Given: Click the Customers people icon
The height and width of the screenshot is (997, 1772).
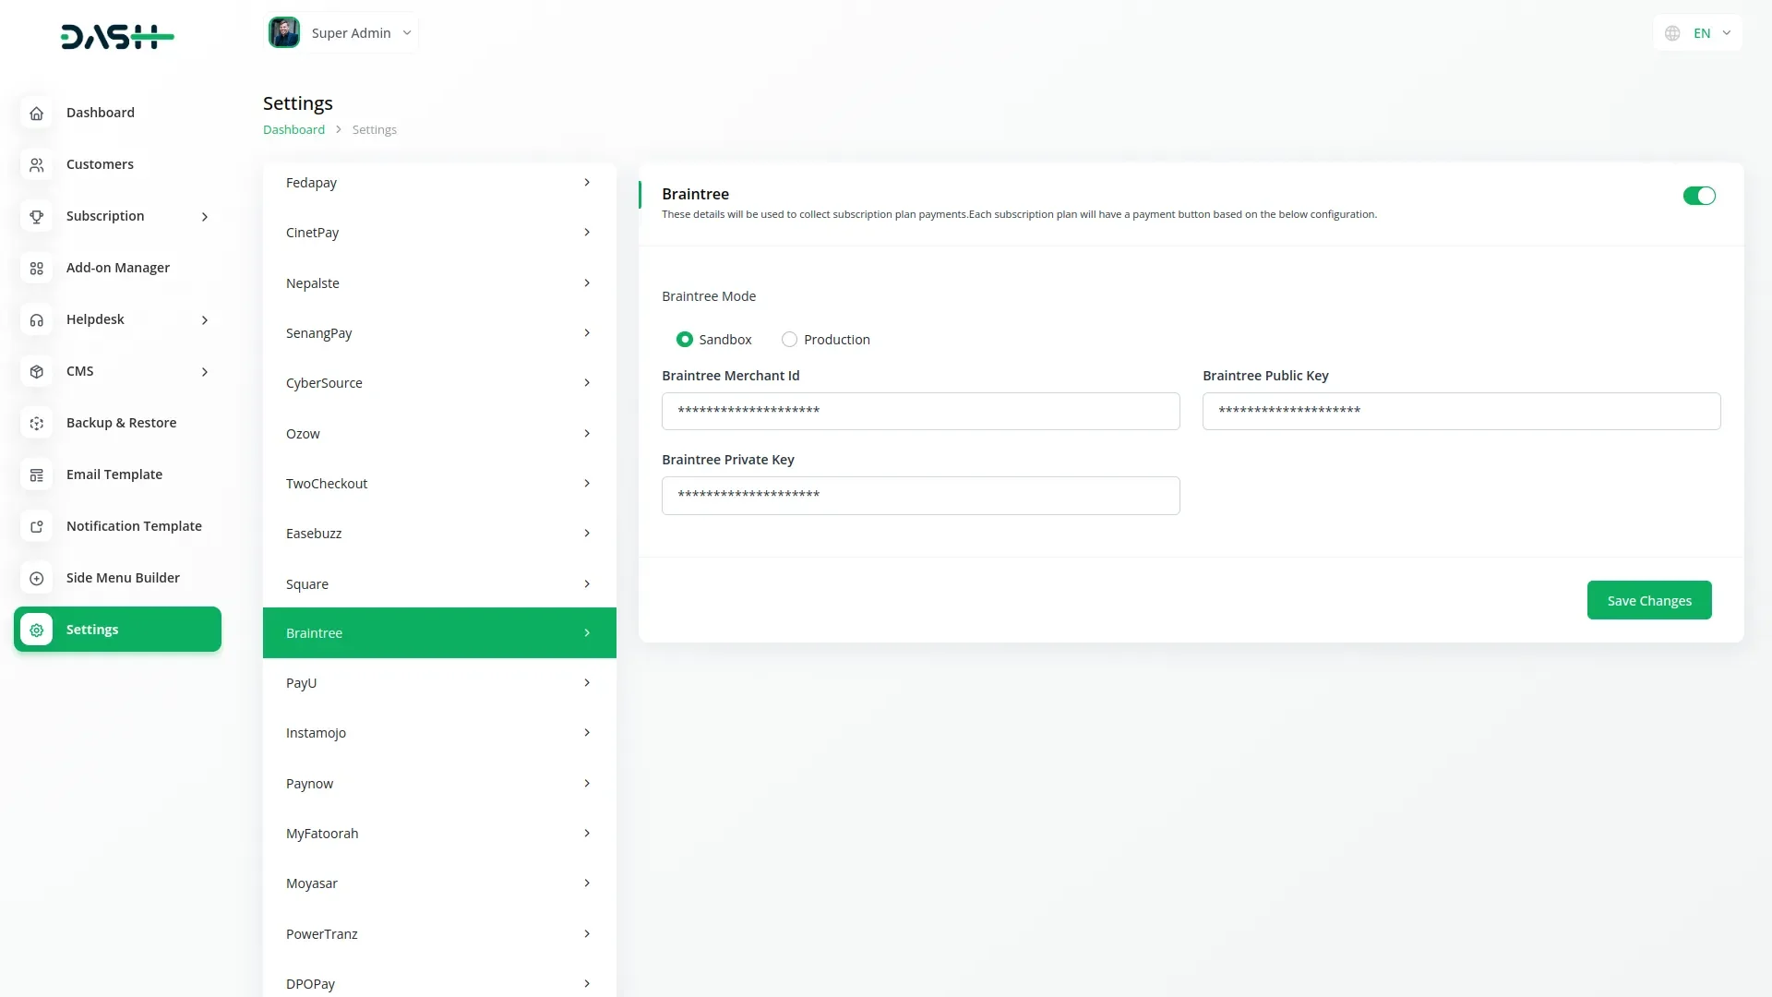Looking at the screenshot, I should click(37, 164).
